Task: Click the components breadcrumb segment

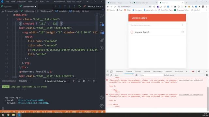Action: [x=12, y=11]
